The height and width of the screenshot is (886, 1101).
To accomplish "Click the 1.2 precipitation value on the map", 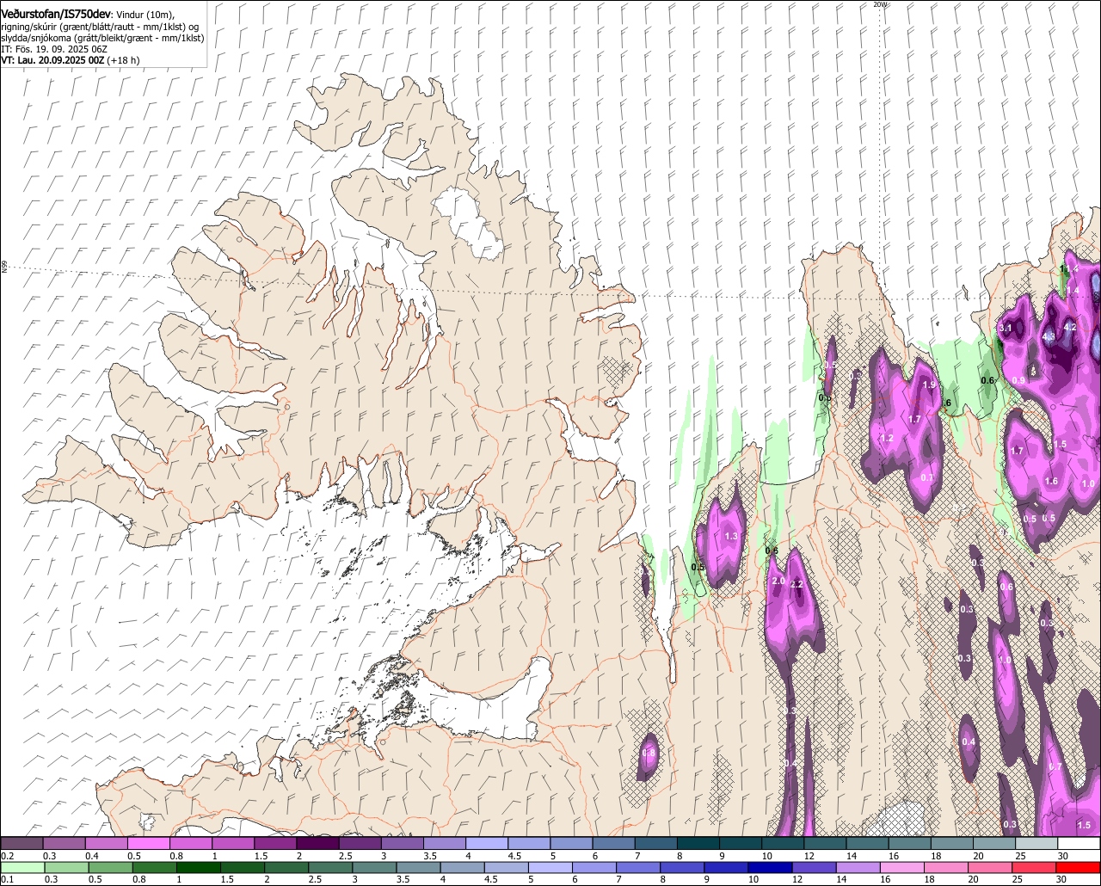I will (x=886, y=438).
